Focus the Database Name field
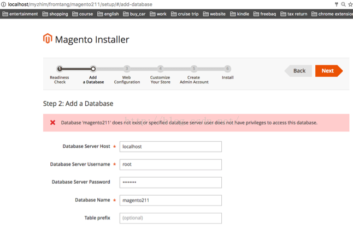 point(170,201)
